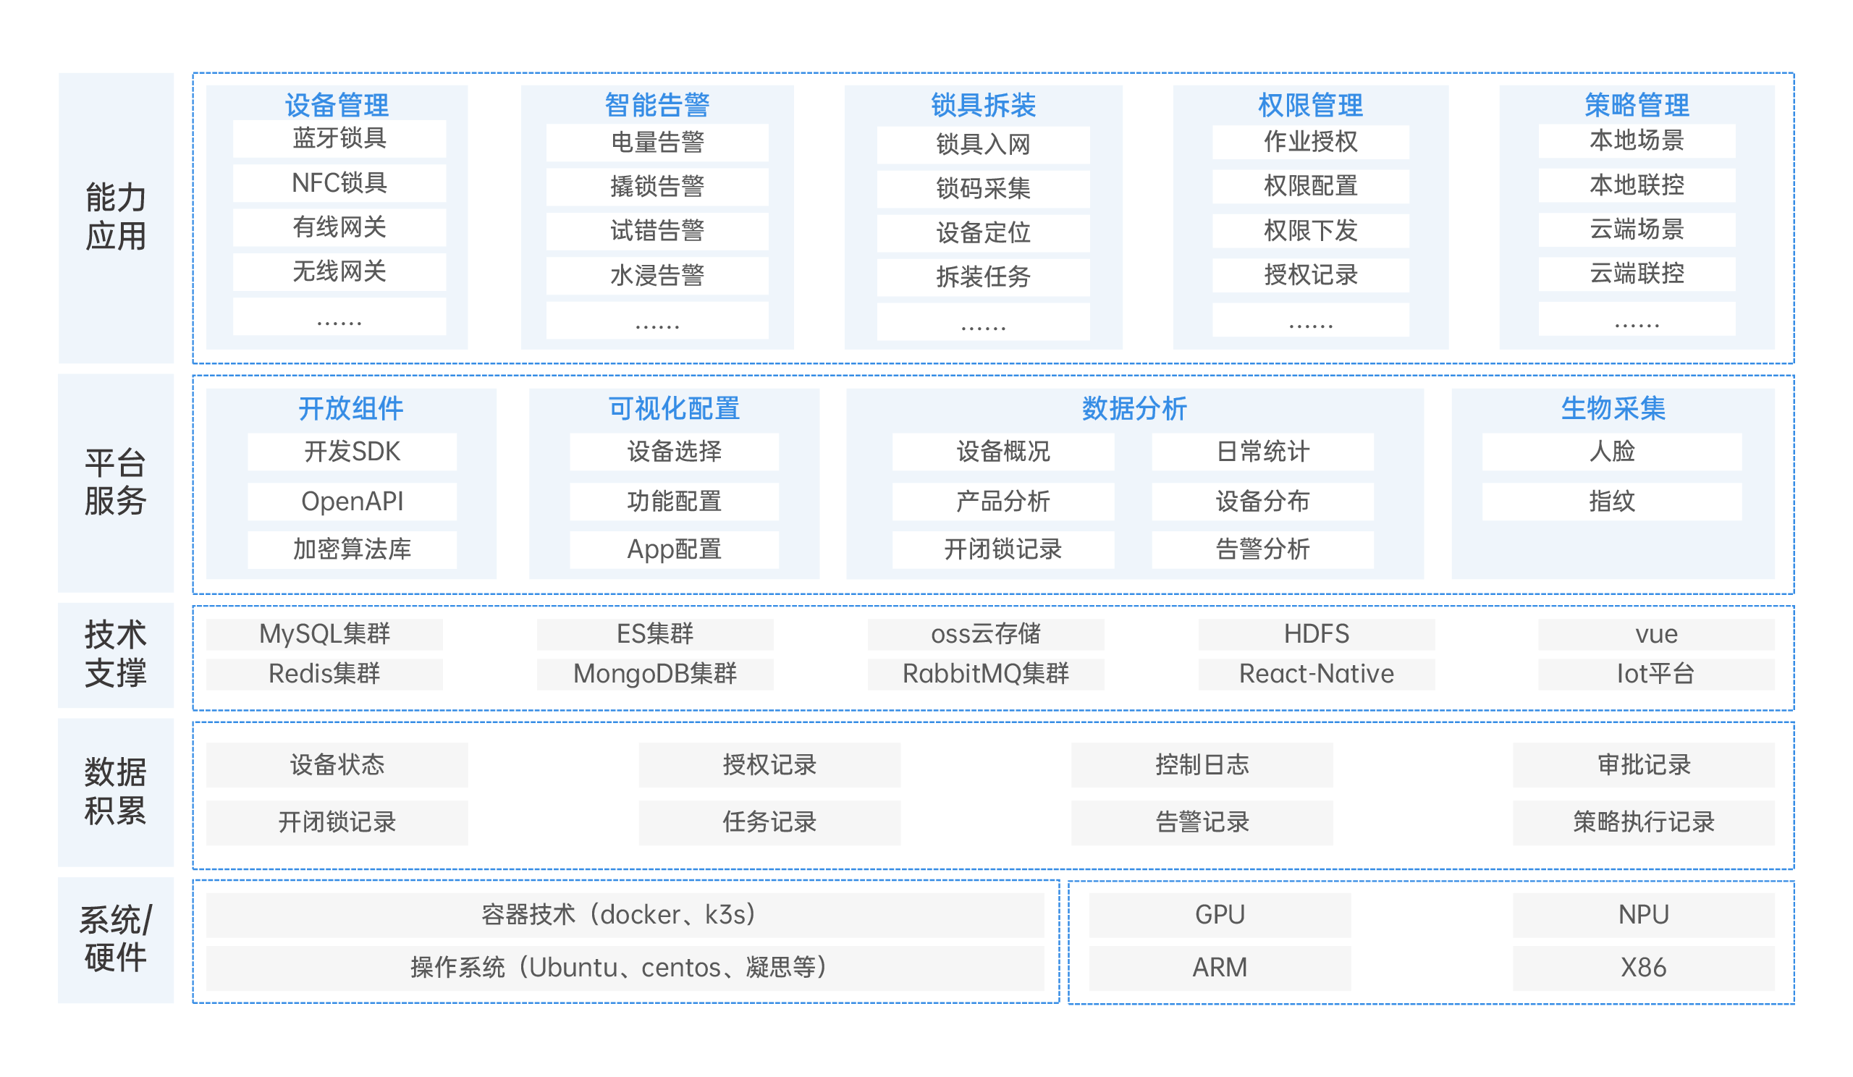Select the React-Native block
Image resolution: width=1853 pixels, height=1077 pixels.
click(1315, 673)
